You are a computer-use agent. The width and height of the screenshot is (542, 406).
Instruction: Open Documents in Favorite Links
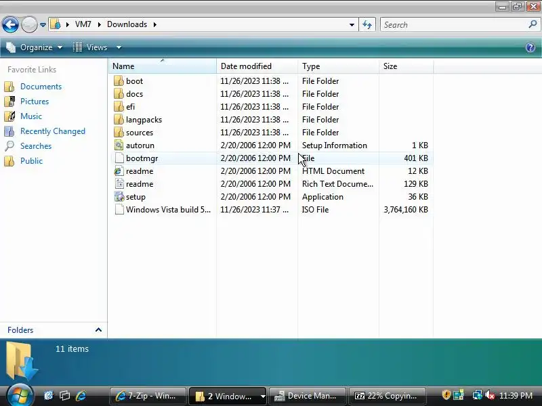coord(41,87)
